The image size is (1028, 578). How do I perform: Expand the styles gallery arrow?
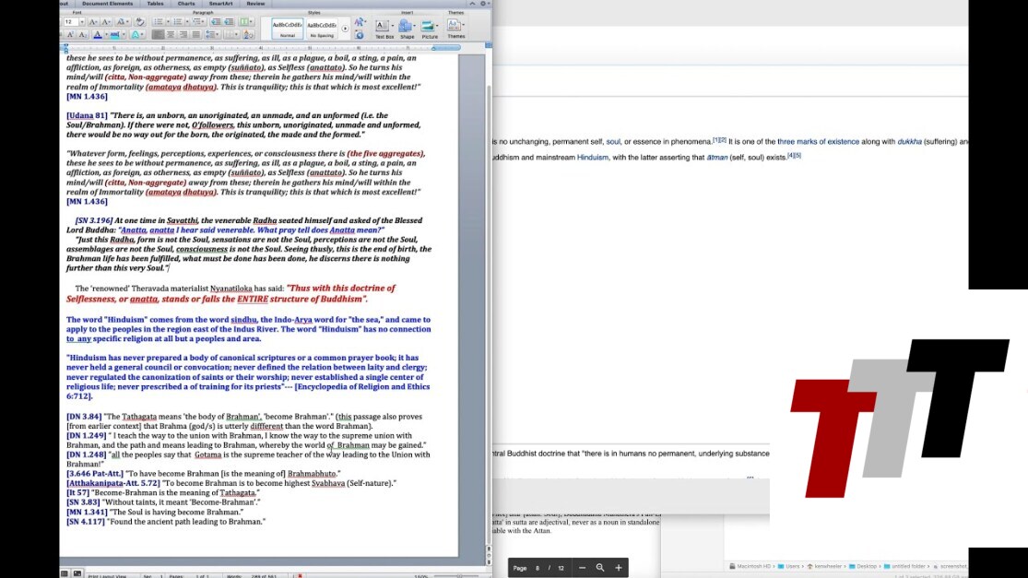346,29
